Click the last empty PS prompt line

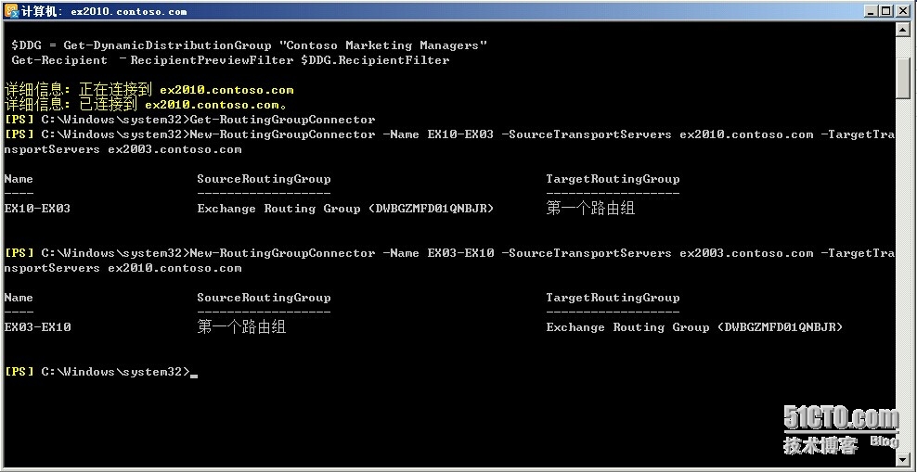pyautogui.click(x=100, y=372)
